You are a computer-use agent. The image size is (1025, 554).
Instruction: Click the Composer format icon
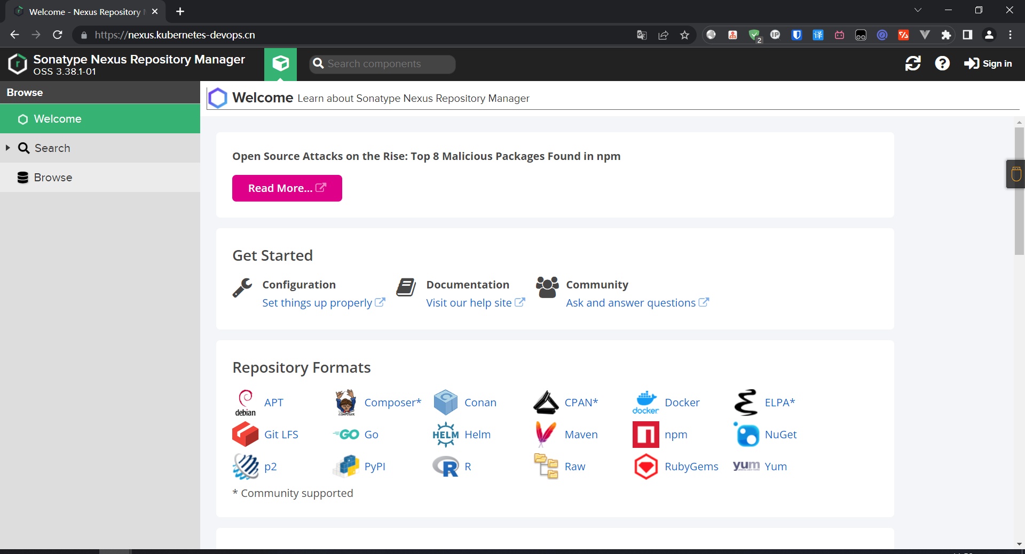coord(345,403)
